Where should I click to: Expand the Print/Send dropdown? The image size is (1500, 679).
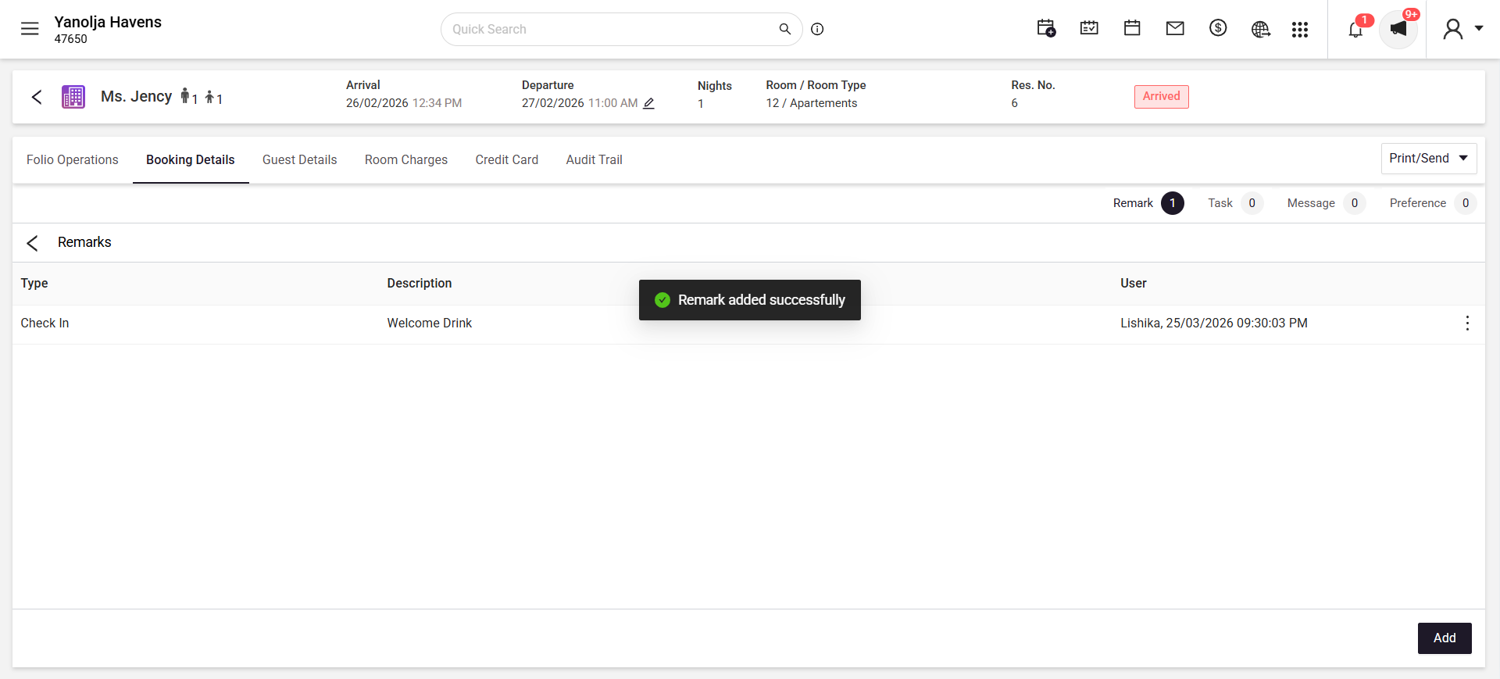click(x=1429, y=159)
